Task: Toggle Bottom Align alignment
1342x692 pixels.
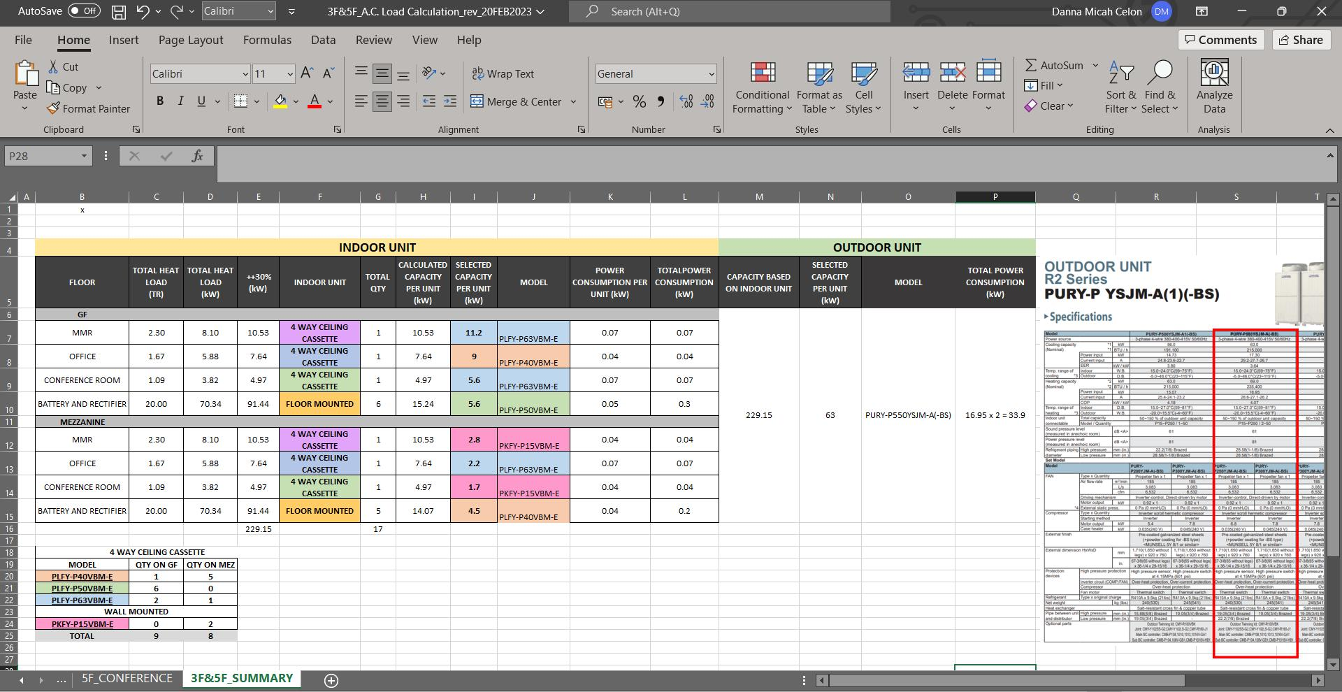Action: click(x=403, y=73)
